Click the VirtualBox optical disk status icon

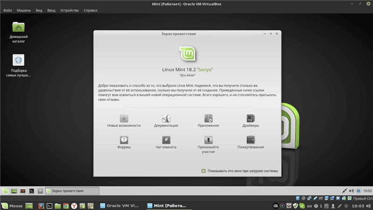point(304,198)
